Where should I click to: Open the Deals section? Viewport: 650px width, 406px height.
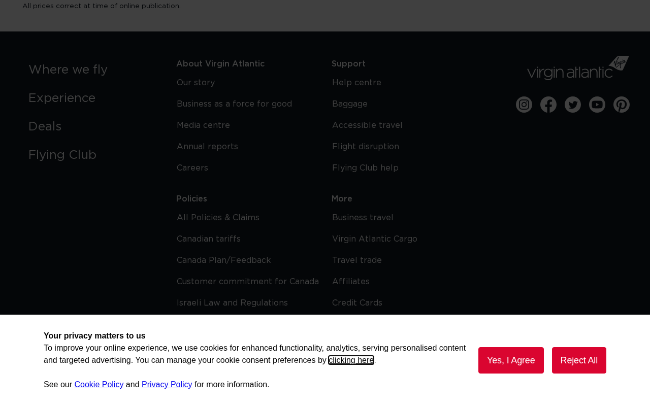coord(45,126)
